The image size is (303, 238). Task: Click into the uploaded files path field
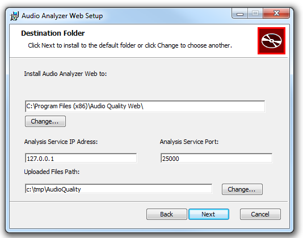119,189
